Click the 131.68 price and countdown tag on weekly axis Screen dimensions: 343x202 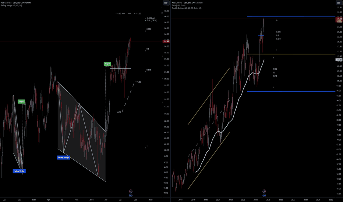coord(339,20)
